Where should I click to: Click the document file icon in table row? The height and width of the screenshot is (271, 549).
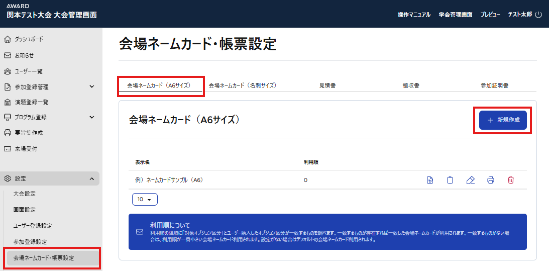coord(430,180)
